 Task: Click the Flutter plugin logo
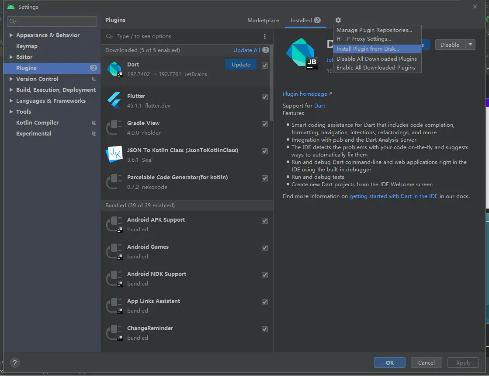tap(114, 100)
